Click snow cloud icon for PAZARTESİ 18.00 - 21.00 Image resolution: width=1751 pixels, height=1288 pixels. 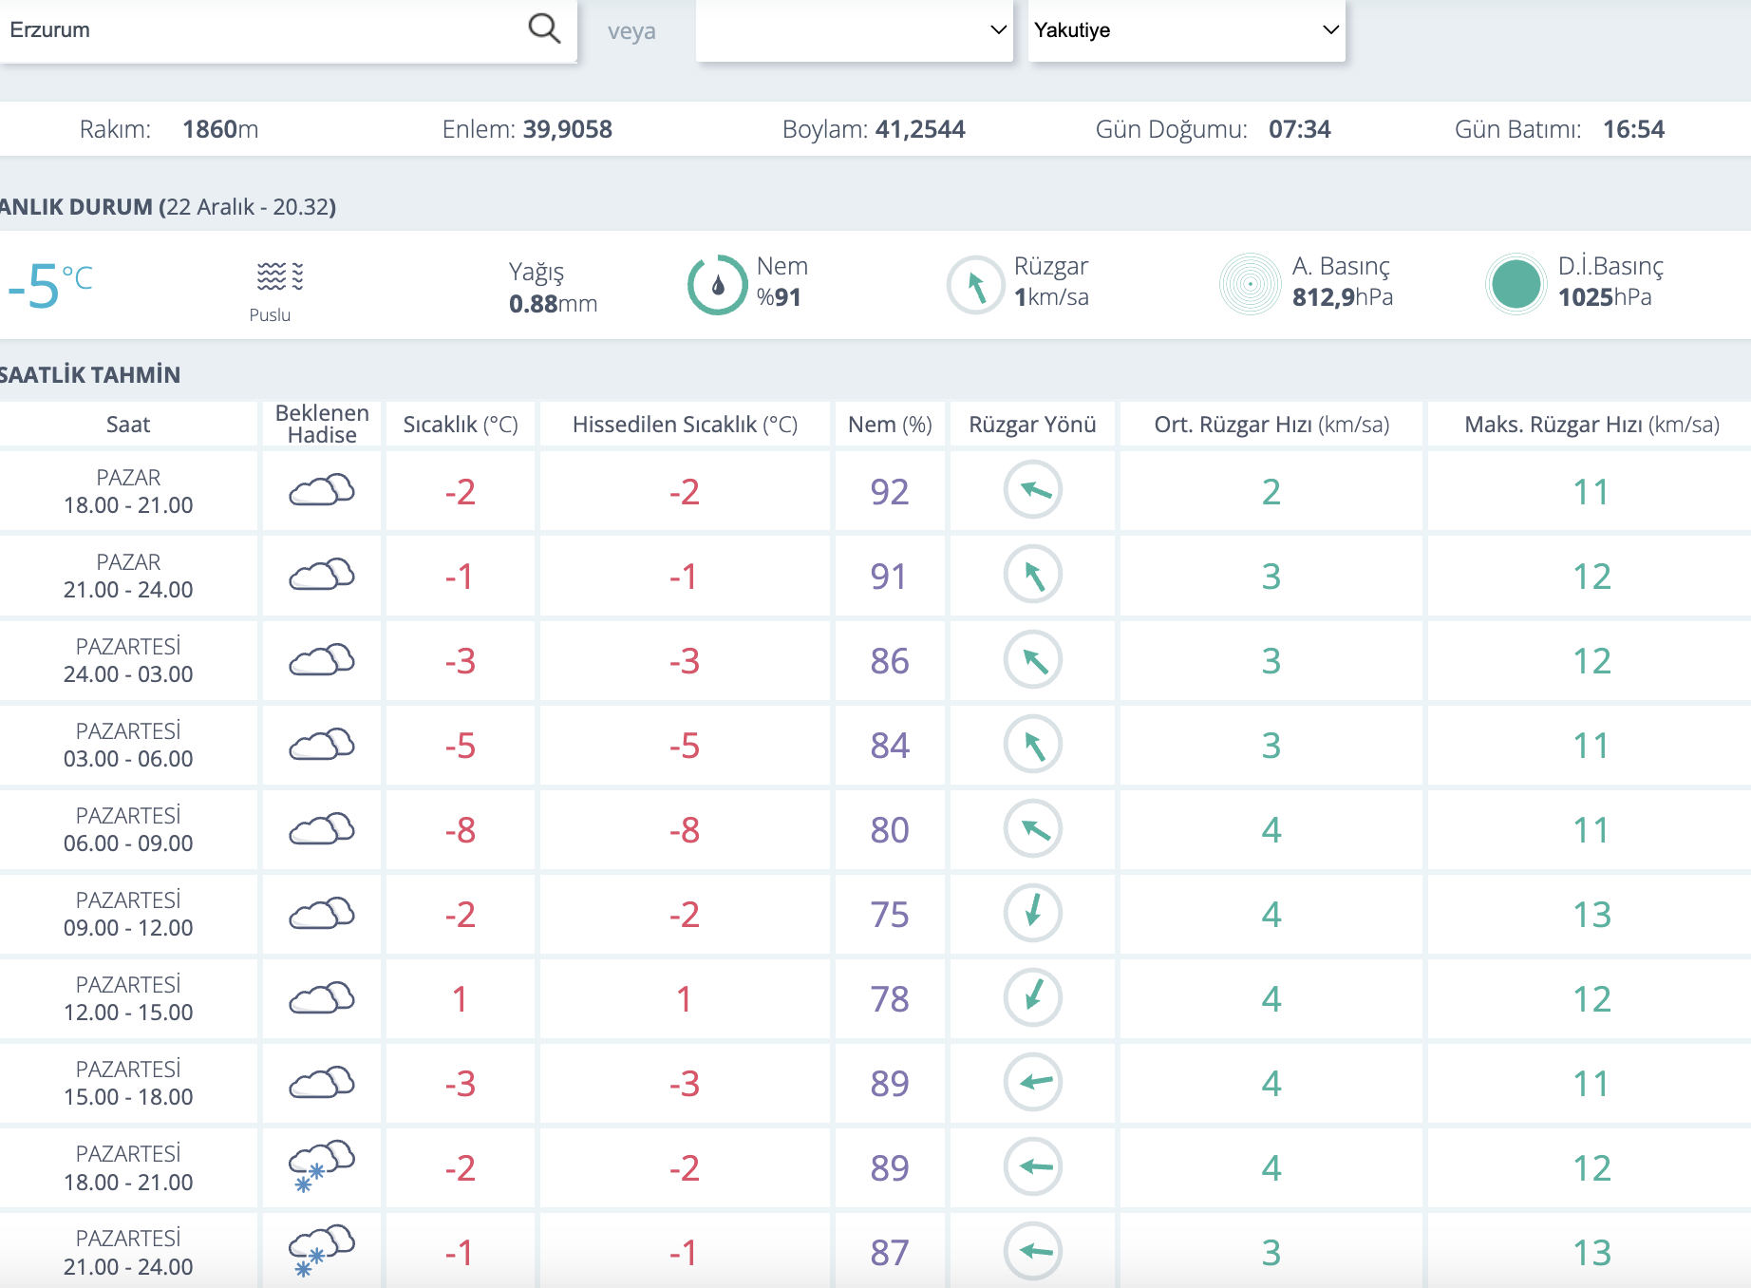(322, 1166)
